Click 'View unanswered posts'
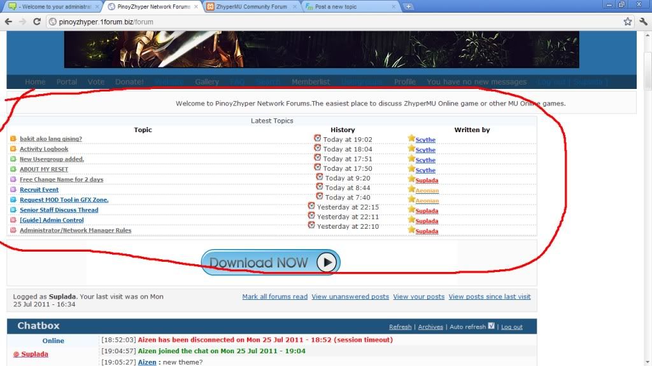Screen dimensions: 652x366 pos(350,297)
